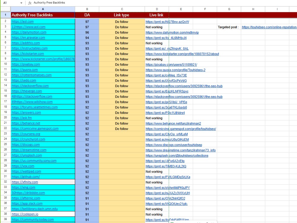Click the fx function icon

click(30, 3)
